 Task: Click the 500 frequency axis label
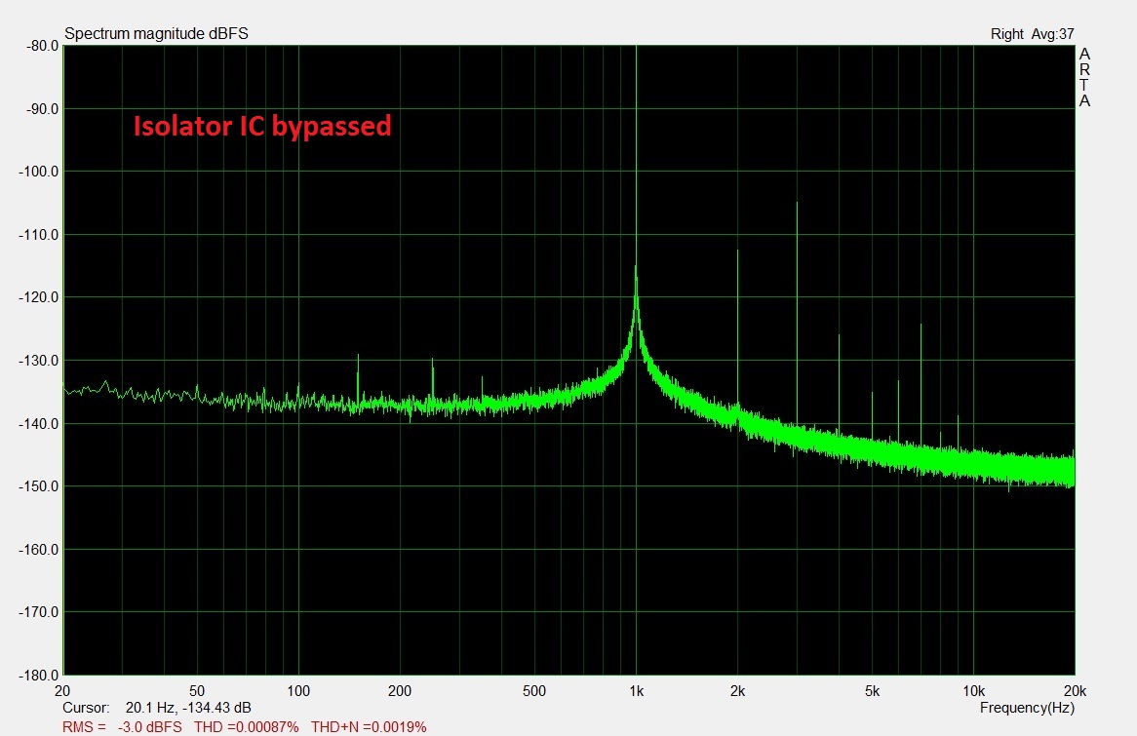tap(534, 691)
